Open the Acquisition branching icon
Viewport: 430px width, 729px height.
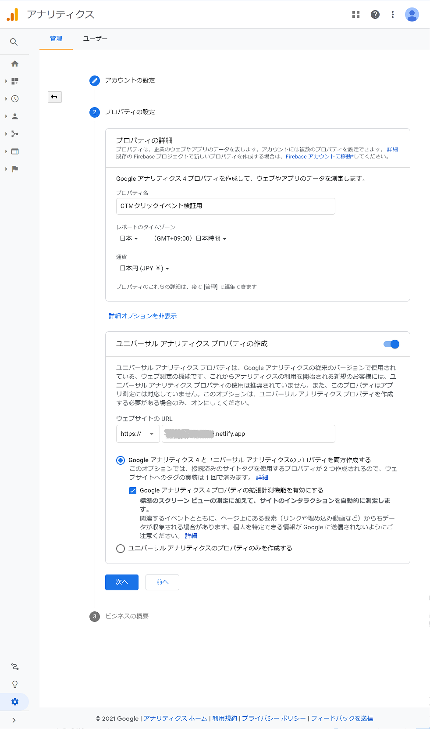point(15,134)
